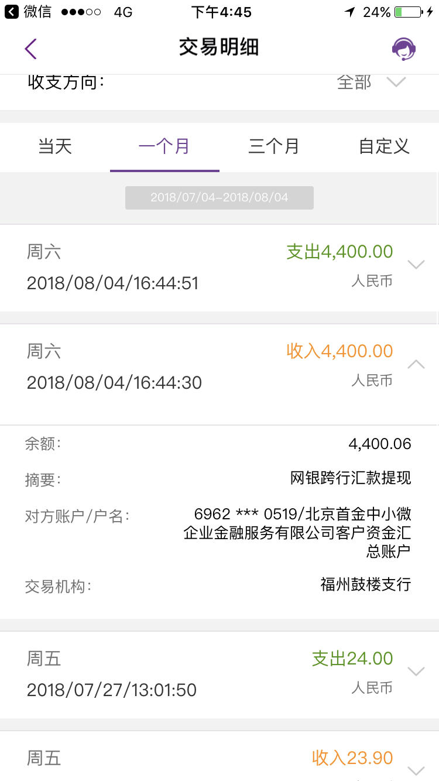439x781 pixels.
Task: Tap the 交易明细 page title
Action: (x=219, y=47)
